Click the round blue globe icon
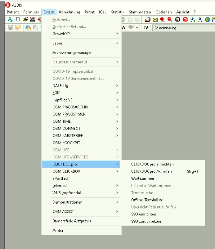 (x=208, y=20)
